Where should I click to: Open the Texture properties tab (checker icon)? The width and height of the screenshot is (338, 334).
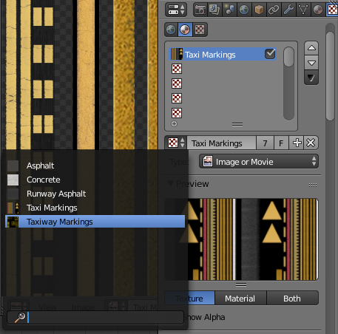point(332,10)
